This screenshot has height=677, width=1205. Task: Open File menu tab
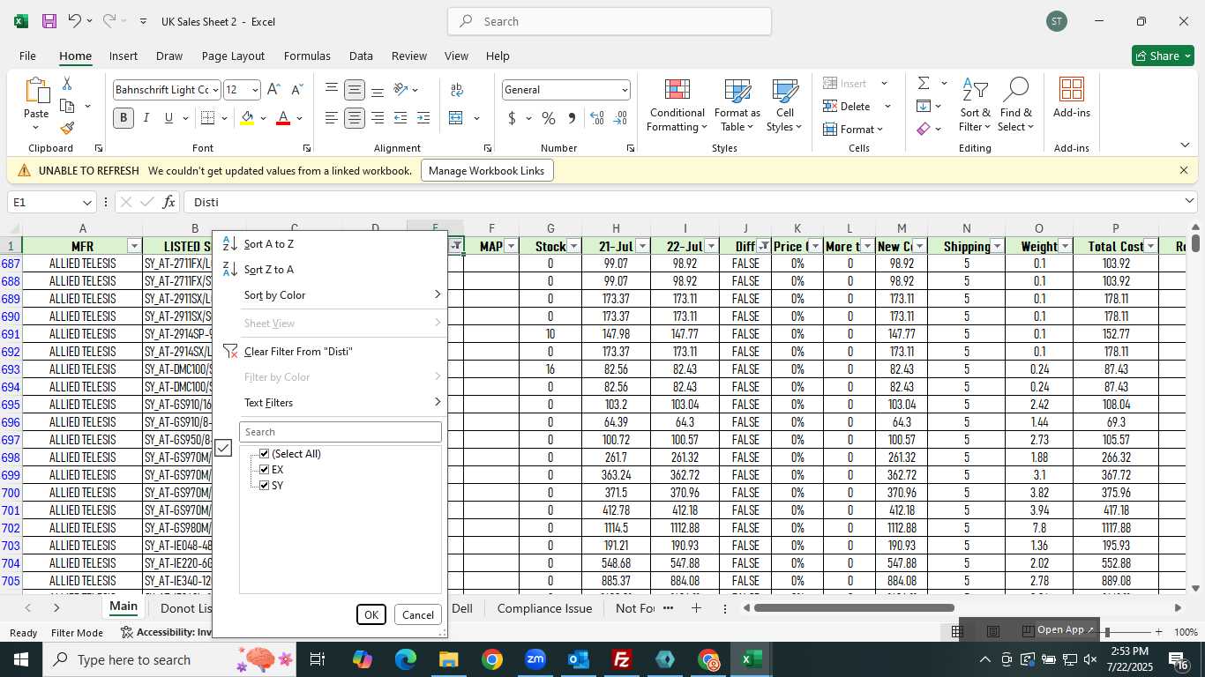(27, 56)
